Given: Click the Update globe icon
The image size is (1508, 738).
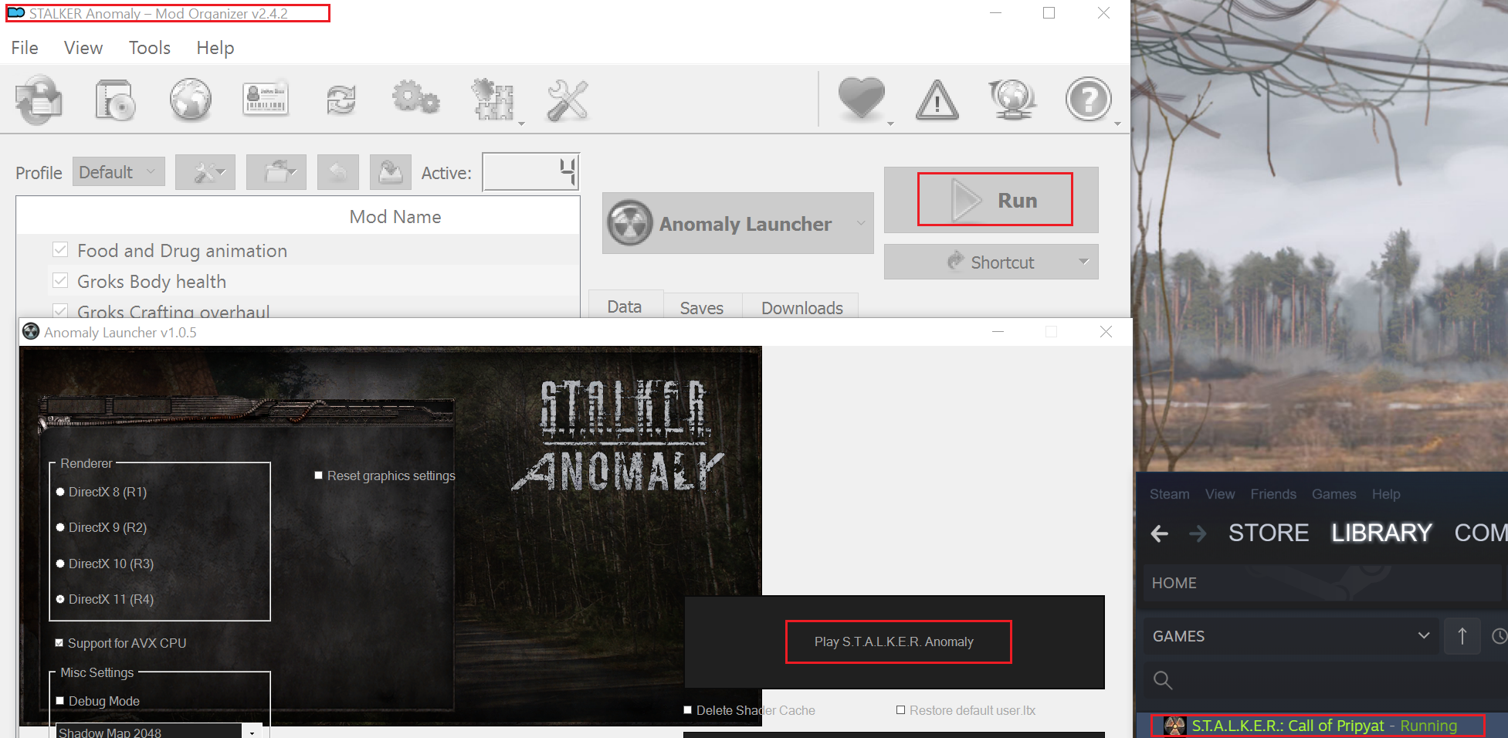Looking at the screenshot, I should pyautogui.click(x=1012, y=100).
